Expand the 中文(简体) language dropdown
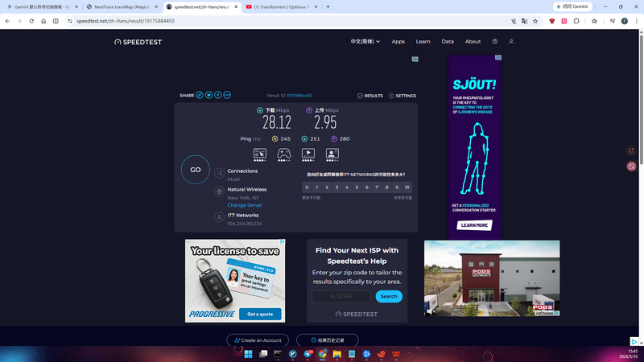The width and height of the screenshot is (644, 362). 365,42
